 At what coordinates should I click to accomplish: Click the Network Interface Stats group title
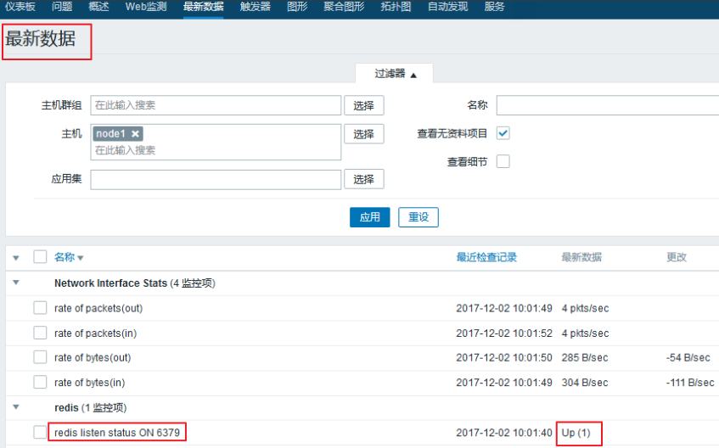coord(135,283)
